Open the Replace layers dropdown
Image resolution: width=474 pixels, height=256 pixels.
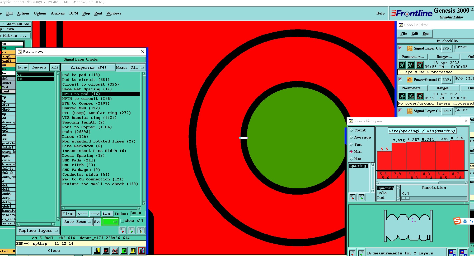click(x=39, y=231)
